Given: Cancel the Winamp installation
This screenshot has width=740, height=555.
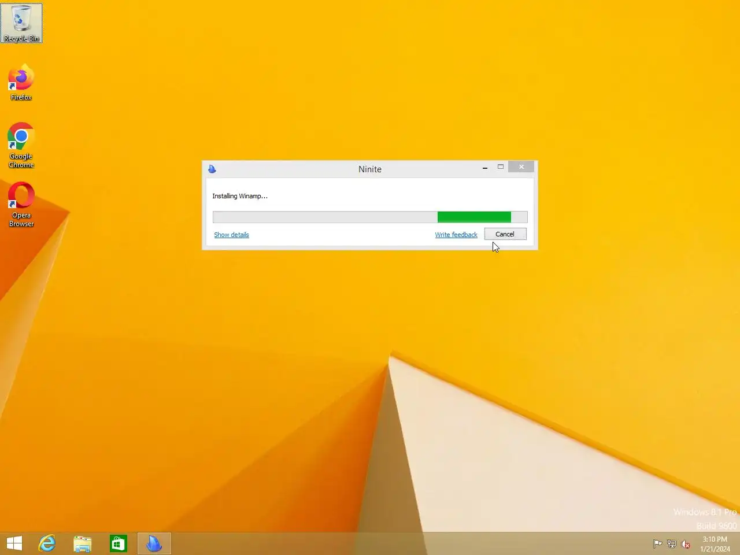Looking at the screenshot, I should [505, 234].
